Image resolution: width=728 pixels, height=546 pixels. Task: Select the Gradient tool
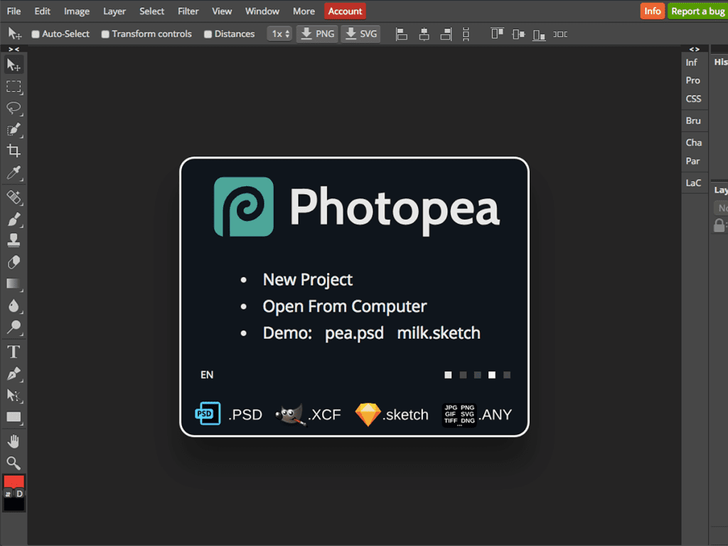coord(14,283)
